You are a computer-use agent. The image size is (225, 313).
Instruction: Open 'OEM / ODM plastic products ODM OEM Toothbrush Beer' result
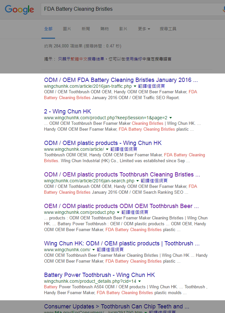(x=121, y=206)
